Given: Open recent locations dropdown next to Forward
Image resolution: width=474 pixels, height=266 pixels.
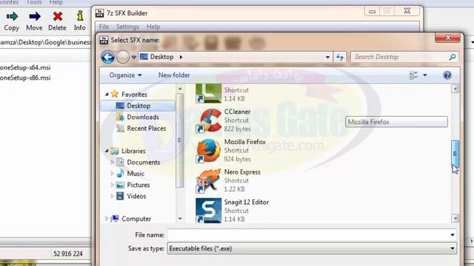Looking at the screenshot, I should 133,57.
